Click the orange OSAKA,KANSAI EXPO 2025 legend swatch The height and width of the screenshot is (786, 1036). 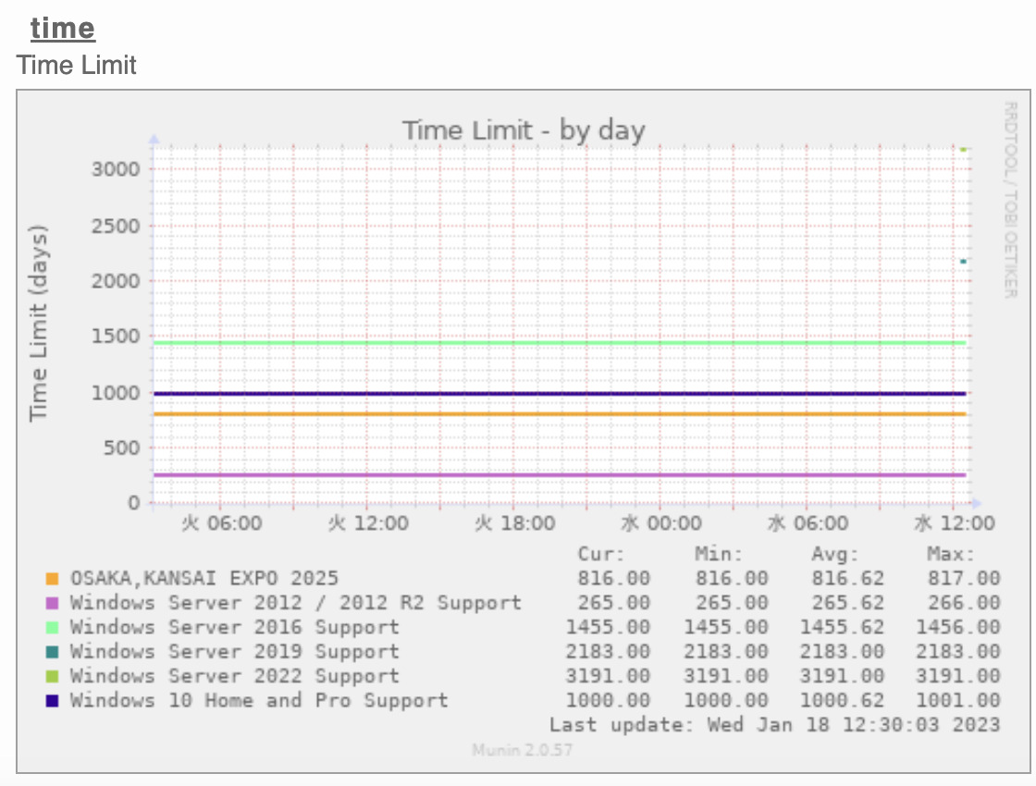[x=52, y=579]
